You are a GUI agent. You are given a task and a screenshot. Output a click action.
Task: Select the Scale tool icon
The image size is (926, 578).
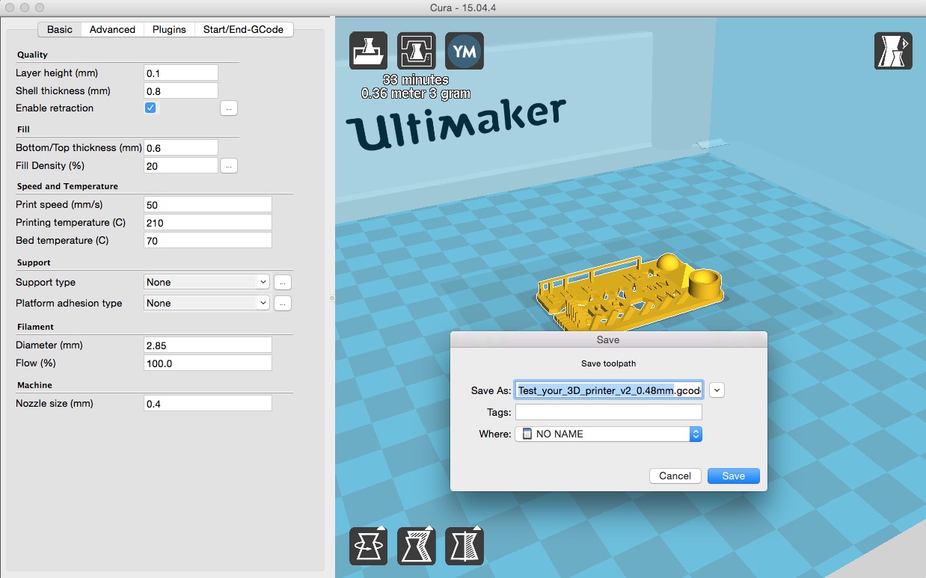click(417, 546)
